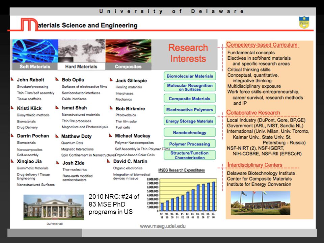This screenshot has height=243, width=324.
Task: Click the red arrow beside Ismat Shah
Action: (57, 107)
